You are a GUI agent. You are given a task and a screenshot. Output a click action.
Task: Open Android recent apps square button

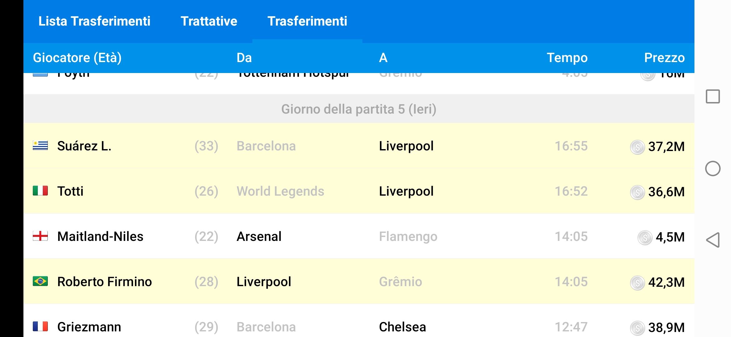click(713, 96)
